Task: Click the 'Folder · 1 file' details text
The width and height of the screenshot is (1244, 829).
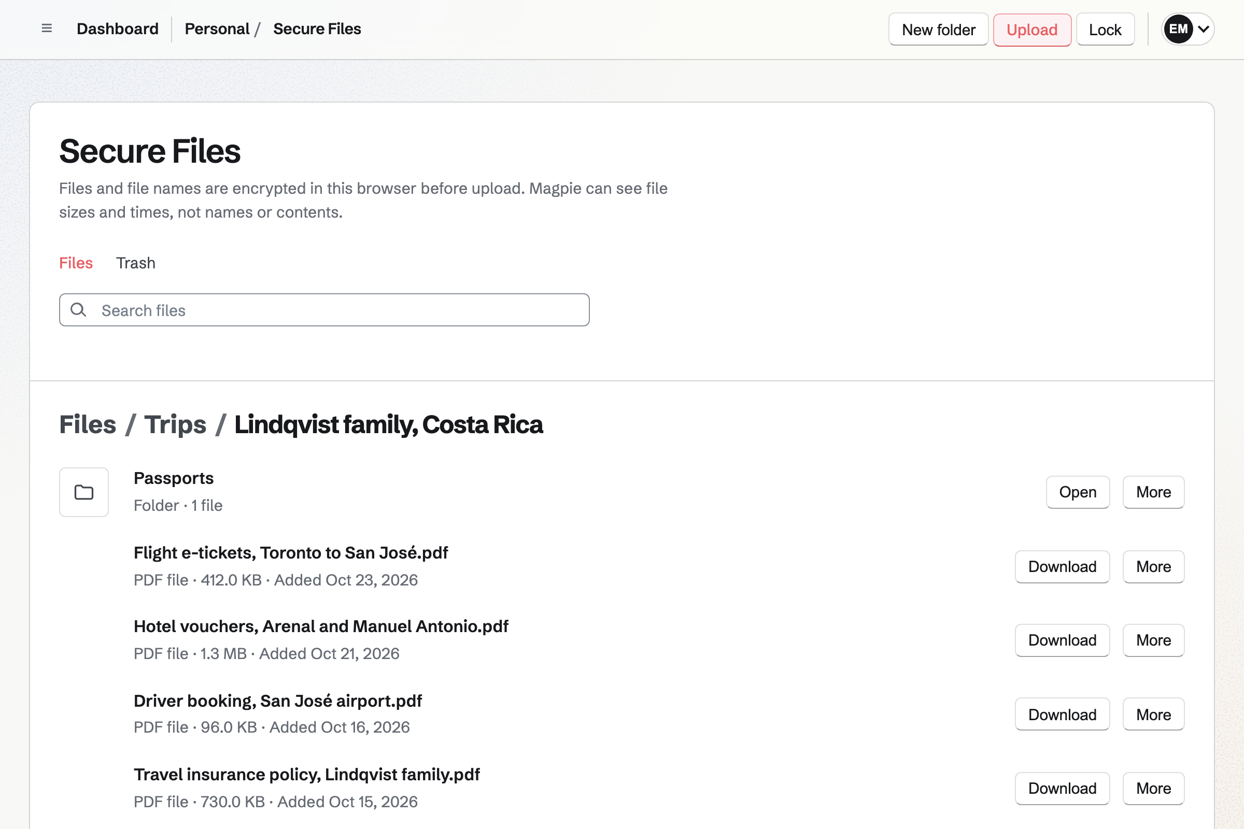Action: 178,506
